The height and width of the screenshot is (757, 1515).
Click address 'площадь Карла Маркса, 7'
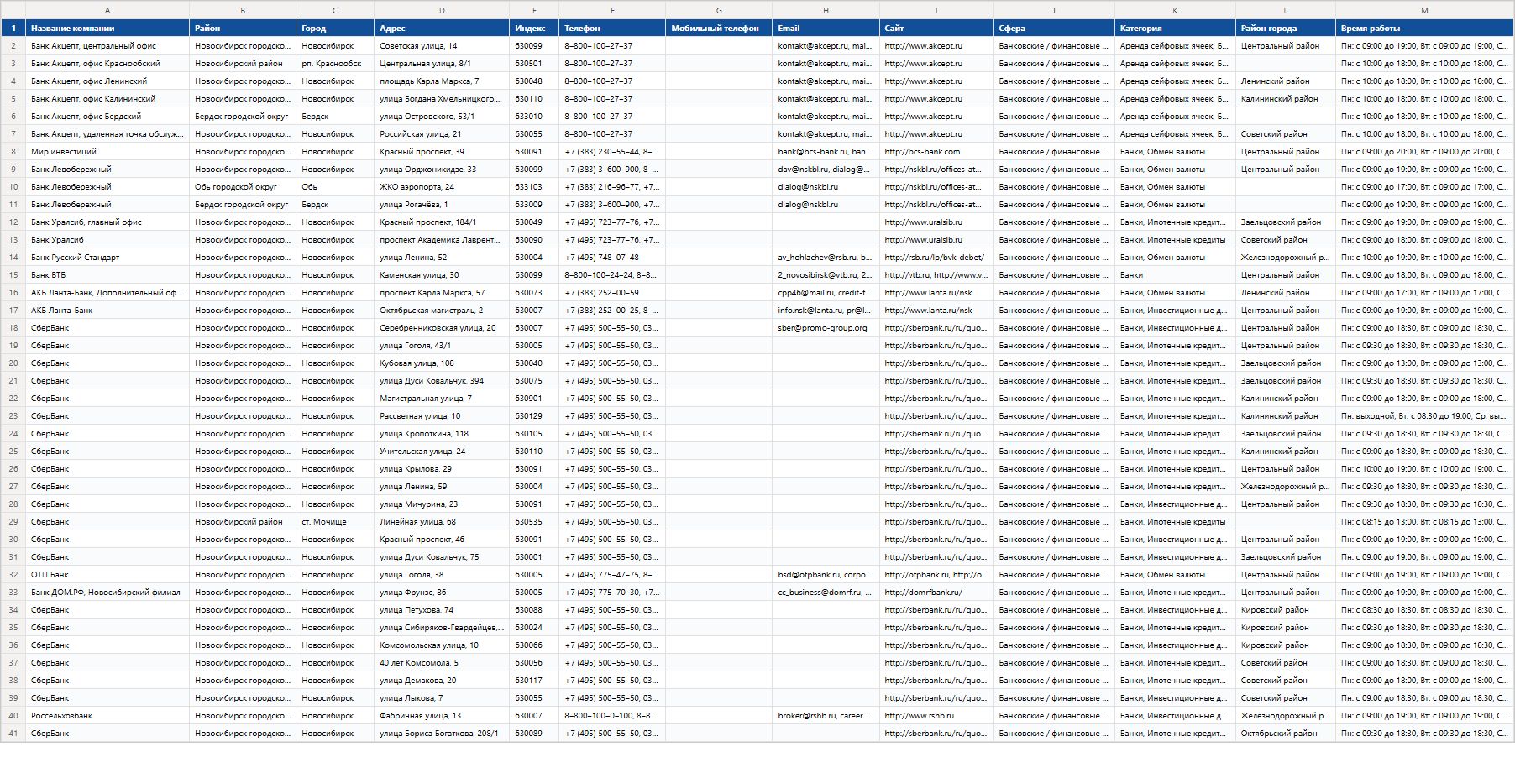coord(442,81)
